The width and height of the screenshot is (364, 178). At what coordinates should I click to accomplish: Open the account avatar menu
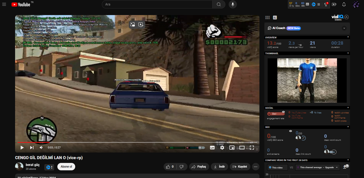356,4
